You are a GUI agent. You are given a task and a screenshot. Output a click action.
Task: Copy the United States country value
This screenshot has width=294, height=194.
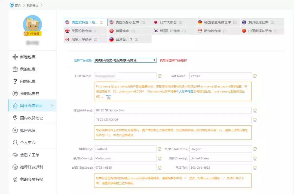pos(255,158)
